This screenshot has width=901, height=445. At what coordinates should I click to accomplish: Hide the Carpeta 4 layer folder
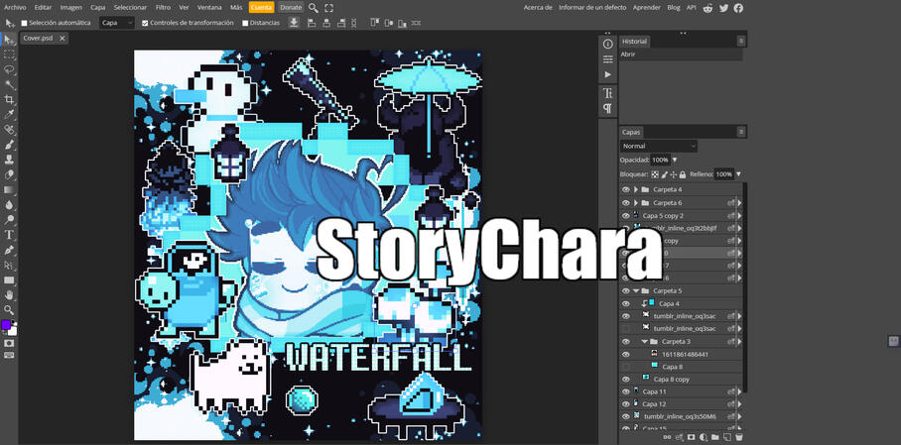coord(625,189)
